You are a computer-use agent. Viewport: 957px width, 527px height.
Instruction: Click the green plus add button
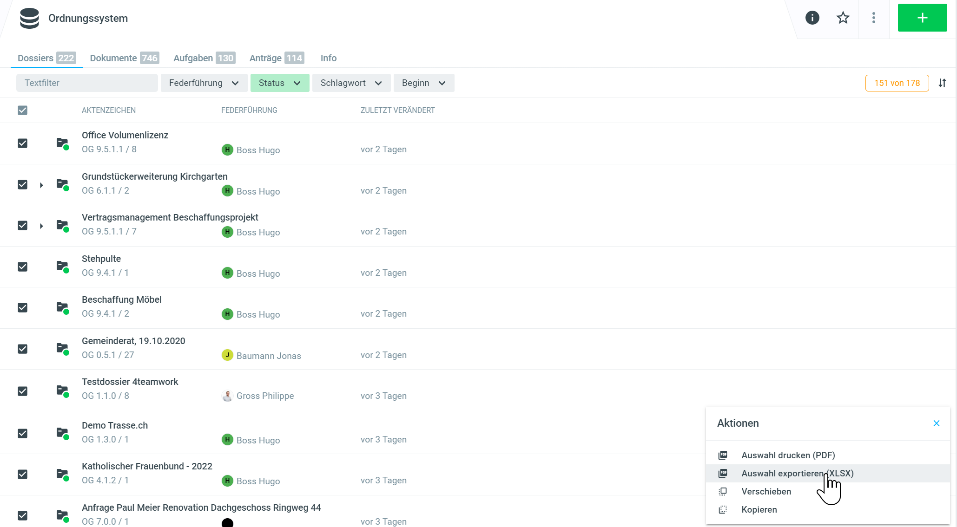[x=922, y=18]
